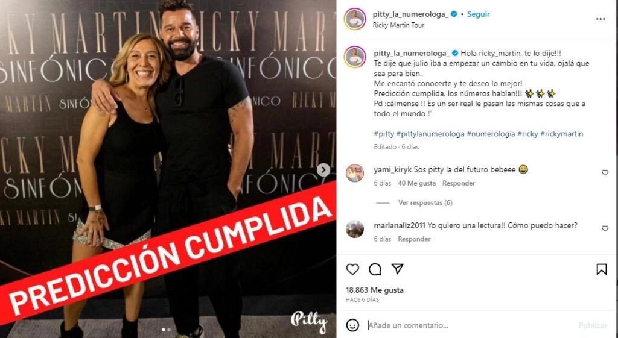Expand Ver respuestas (6) replies

point(425,202)
